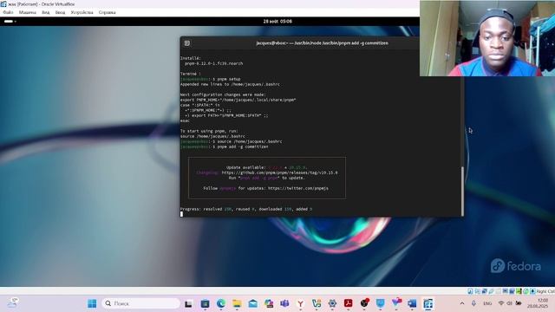Click the GNOME Activities workspace indicator
The image size is (555, 312).
click(x=10, y=22)
